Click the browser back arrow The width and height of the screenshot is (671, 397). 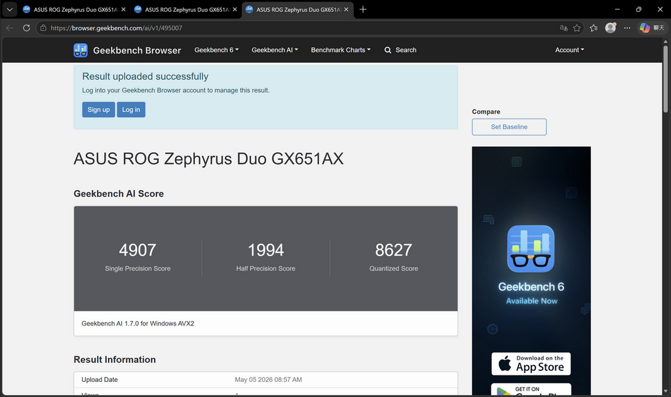point(10,28)
